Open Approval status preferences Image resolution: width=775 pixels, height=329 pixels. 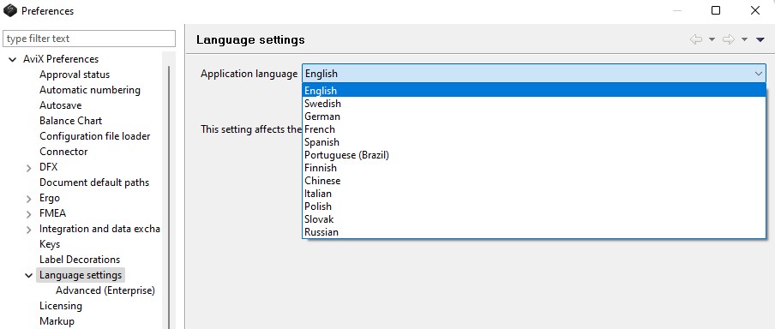(75, 75)
